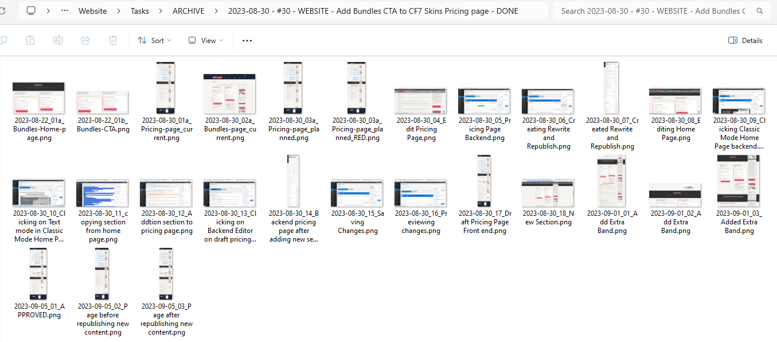
Task: Open the Sort dropdown
Action: point(154,40)
